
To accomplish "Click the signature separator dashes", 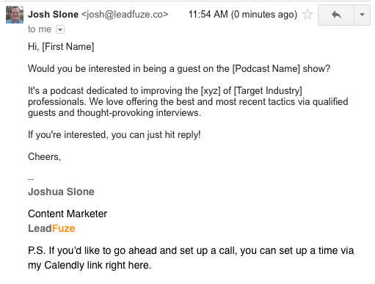I will 31,180.
